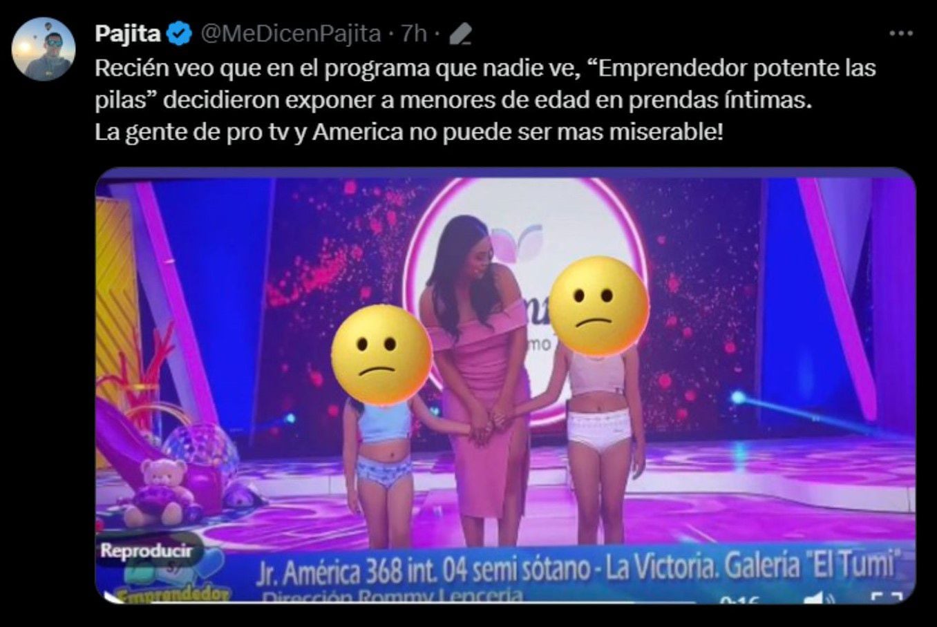Mute video using the speaker icon
The height and width of the screenshot is (627, 937).
(817, 597)
